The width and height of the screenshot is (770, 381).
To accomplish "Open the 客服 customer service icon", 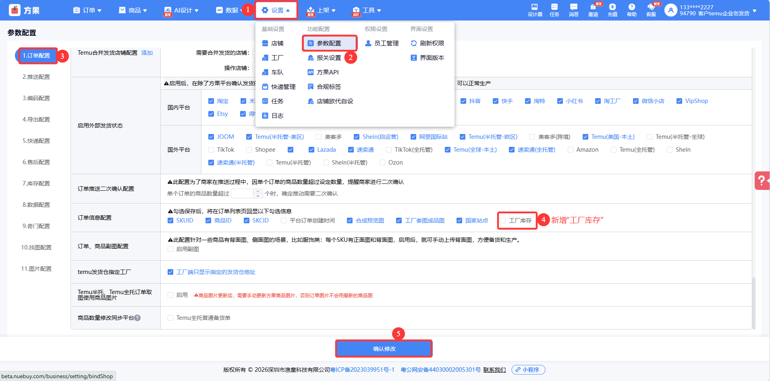I will coord(651,10).
